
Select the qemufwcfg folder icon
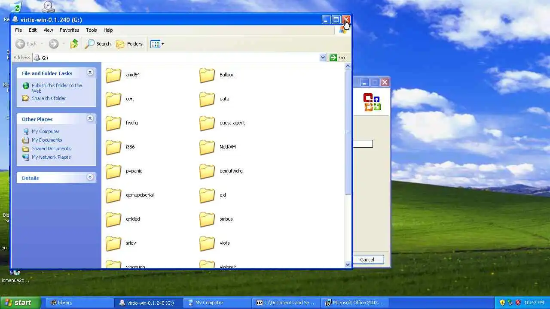[207, 171]
